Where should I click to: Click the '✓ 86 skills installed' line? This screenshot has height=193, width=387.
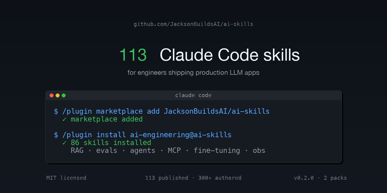click(107, 143)
